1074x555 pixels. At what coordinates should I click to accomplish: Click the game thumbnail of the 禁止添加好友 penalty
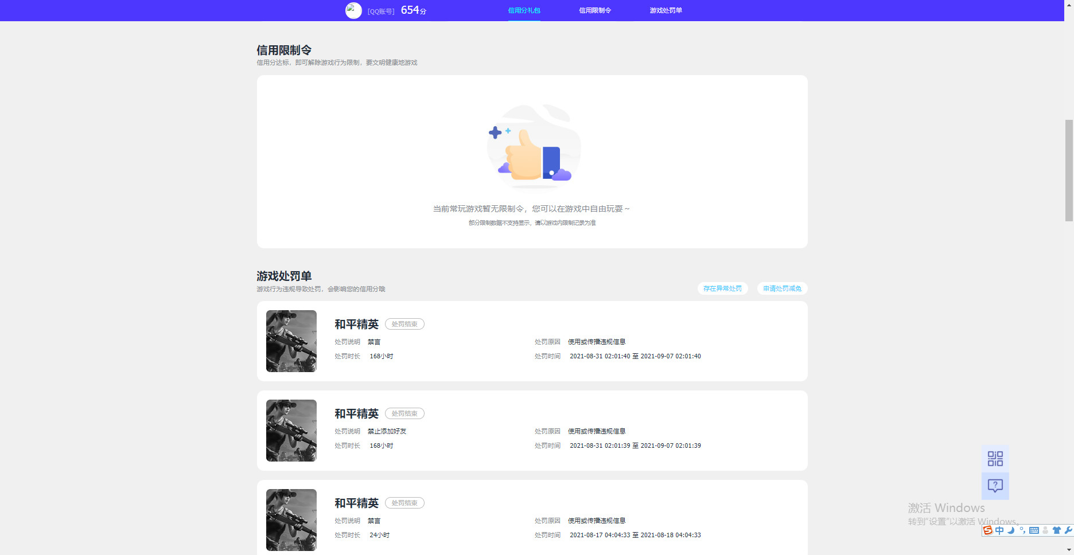pos(291,431)
